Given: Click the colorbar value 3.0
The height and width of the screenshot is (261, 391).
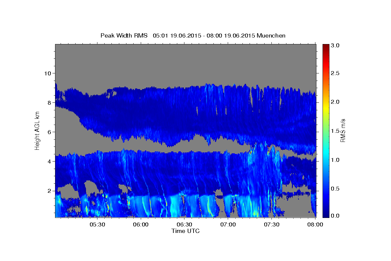Looking at the screenshot, I should [335, 46].
